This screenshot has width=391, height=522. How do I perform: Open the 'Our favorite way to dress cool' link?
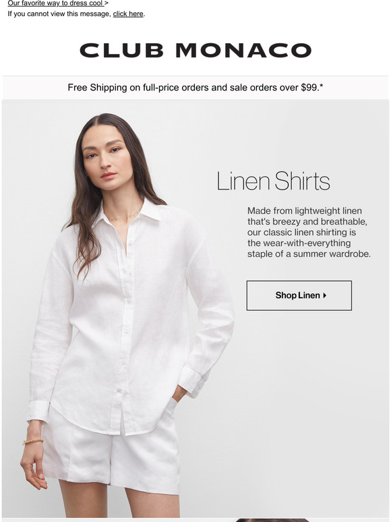[x=55, y=3]
